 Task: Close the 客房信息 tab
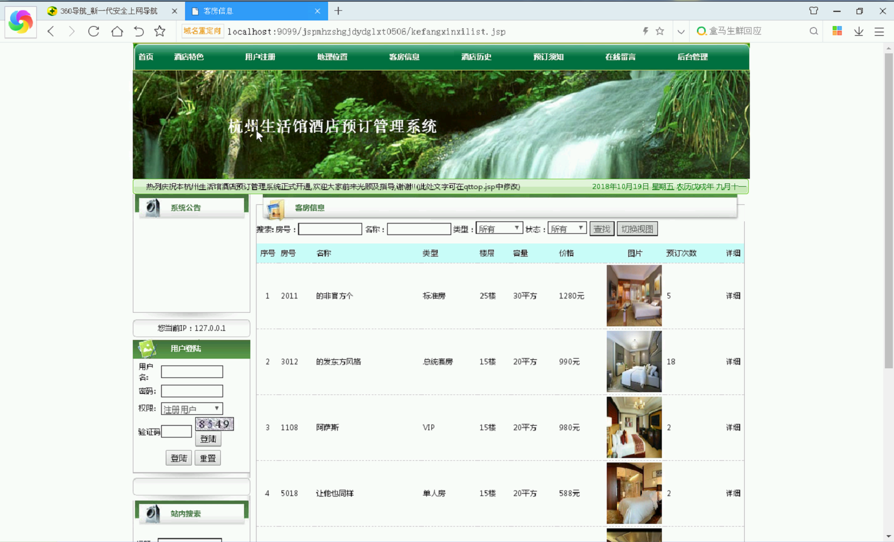click(x=317, y=11)
